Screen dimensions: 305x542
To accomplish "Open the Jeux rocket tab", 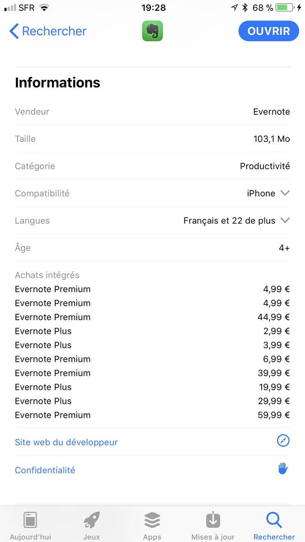I will click(x=92, y=520).
